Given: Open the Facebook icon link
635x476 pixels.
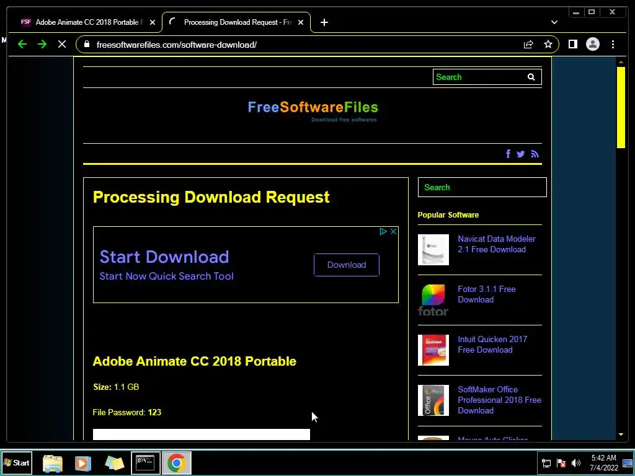Looking at the screenshot, I should pos(508,154).
